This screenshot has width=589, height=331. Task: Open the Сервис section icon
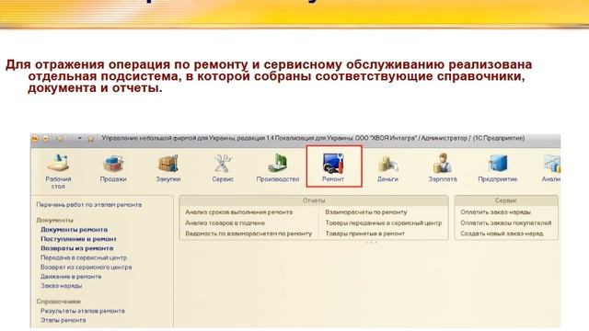(223, 168)
